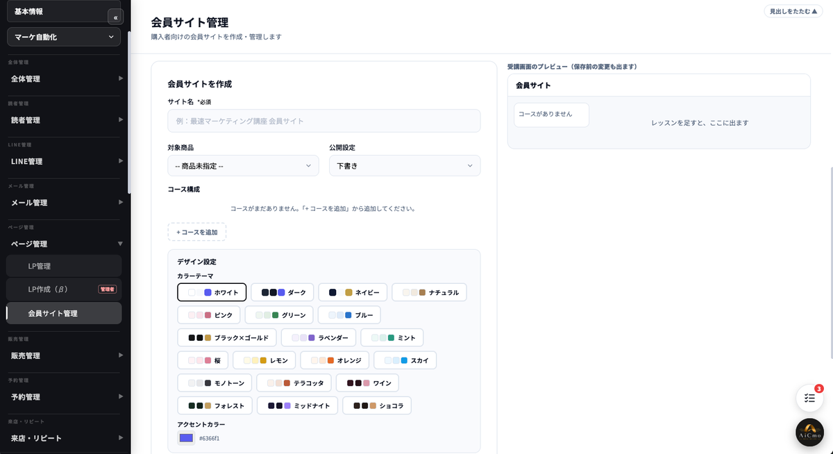Expand the メール管理 sidebar section
This screenshot has width=833, height=454.
coord(65,203)
